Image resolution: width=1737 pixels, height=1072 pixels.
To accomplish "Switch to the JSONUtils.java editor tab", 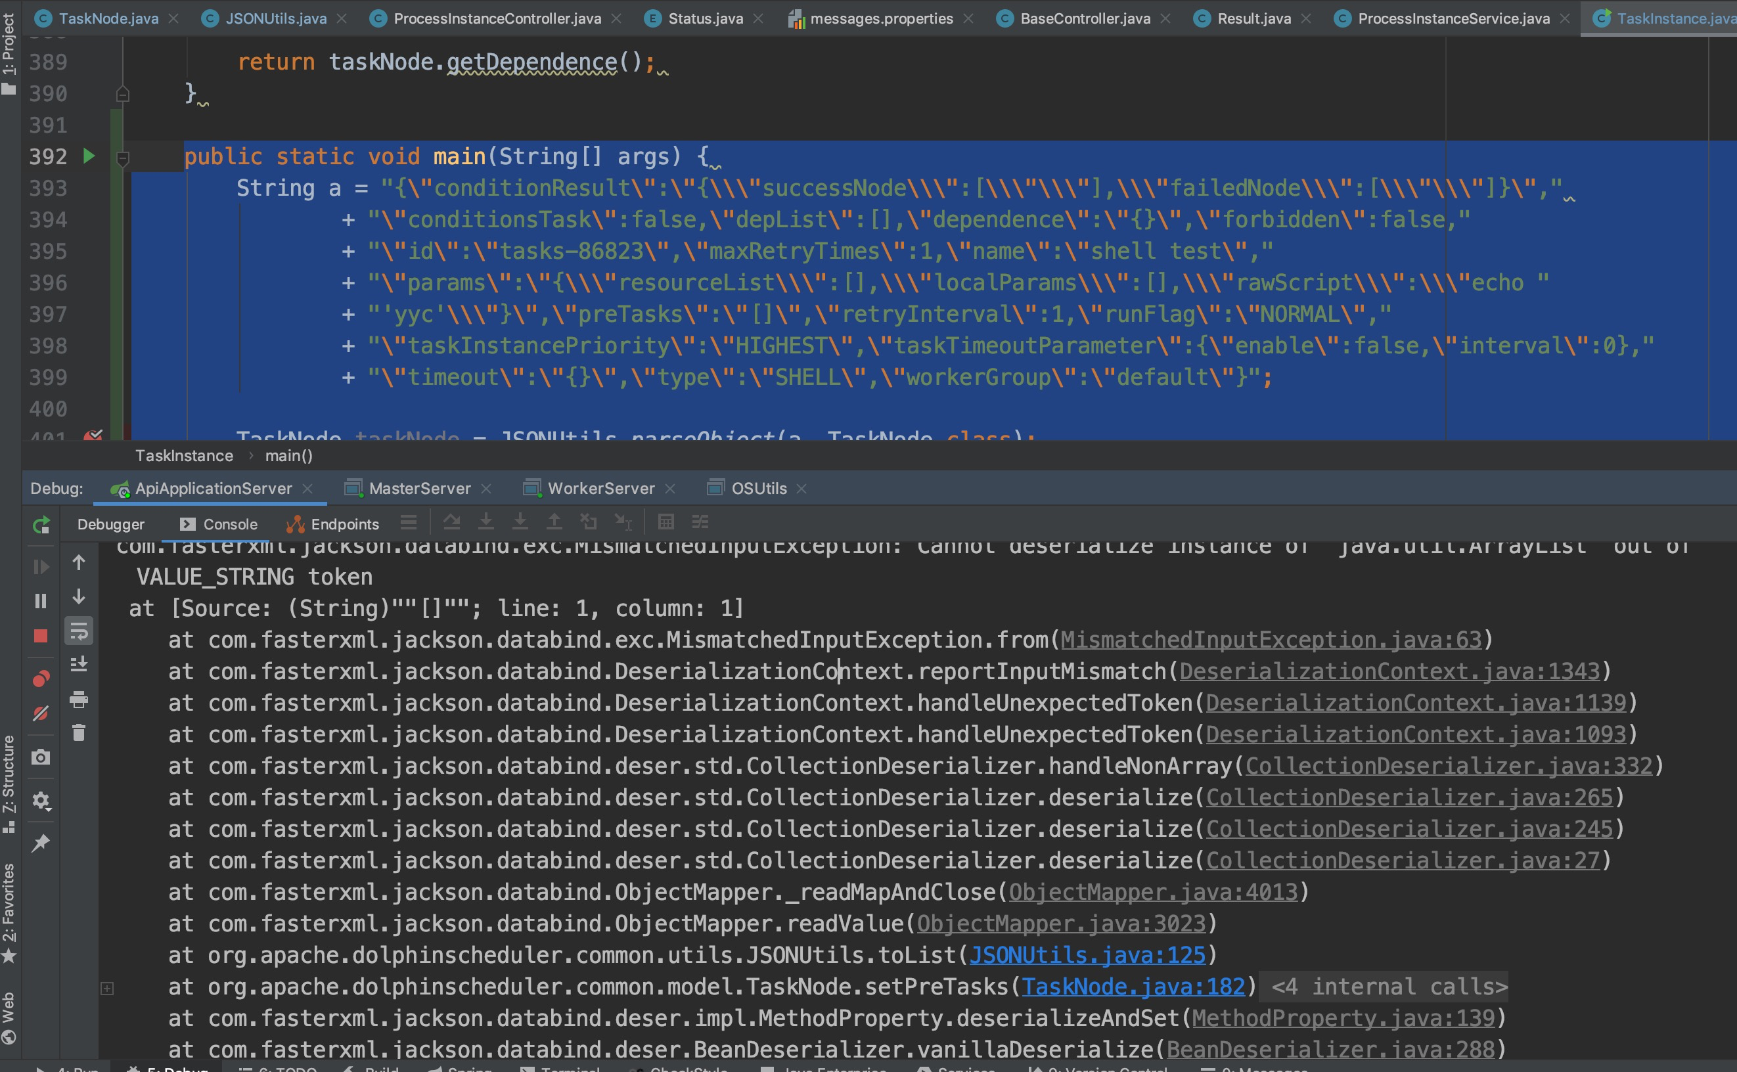I will pyautogui.click(x=275, y=18).
